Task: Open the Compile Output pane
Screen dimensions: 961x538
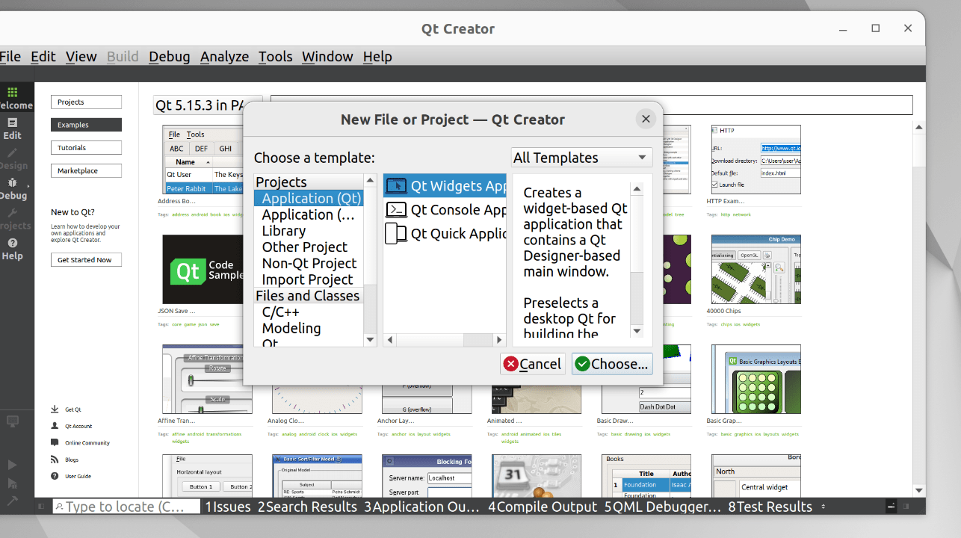Action: coord(543,507)
